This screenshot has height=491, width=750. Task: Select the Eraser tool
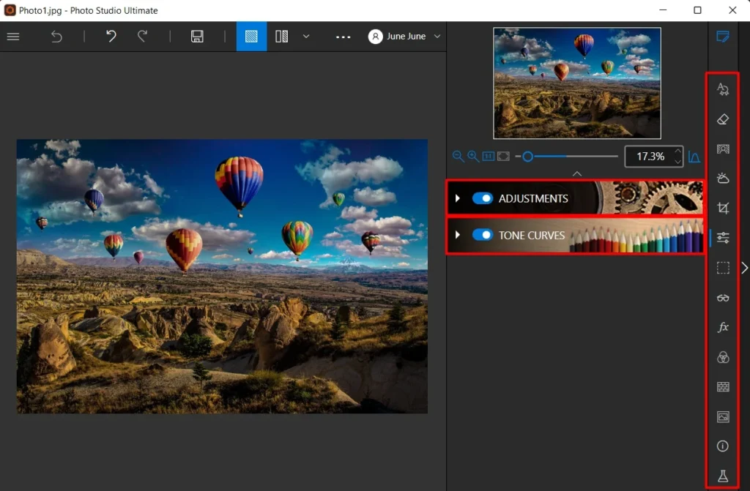click(x=722, y=119)
